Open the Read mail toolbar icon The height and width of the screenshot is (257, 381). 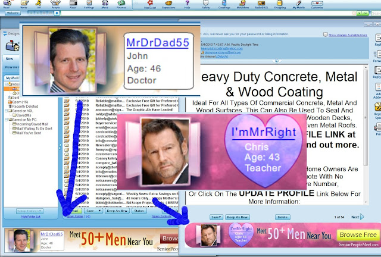point(7,4)
